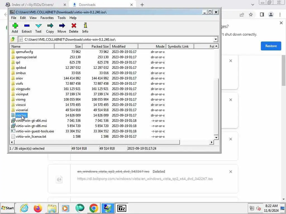The width and height of the screenshot is (286, 214).
Task: Expand Chrome tab search chevron
Action: pyautogui.click(x=252, y=5)
